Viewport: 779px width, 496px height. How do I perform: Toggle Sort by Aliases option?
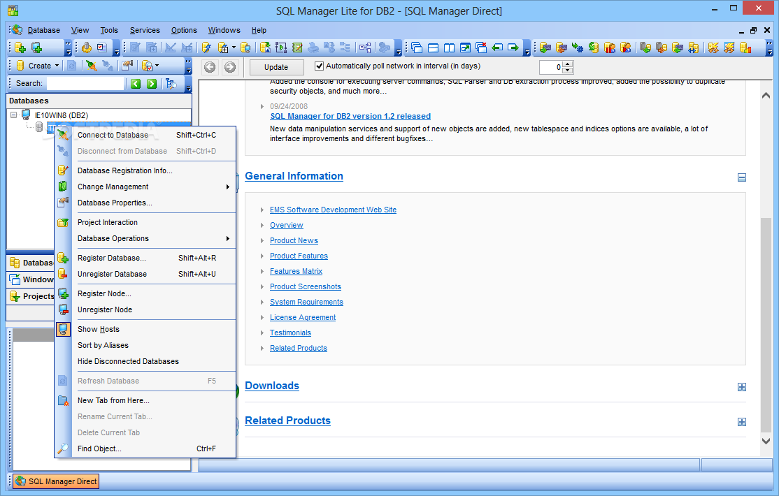103,345
